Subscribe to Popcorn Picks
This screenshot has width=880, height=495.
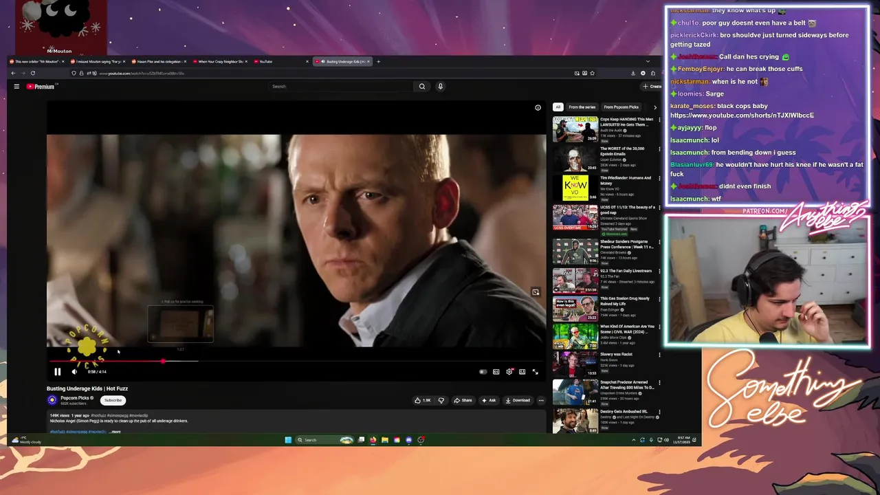(x=113, y=400)
